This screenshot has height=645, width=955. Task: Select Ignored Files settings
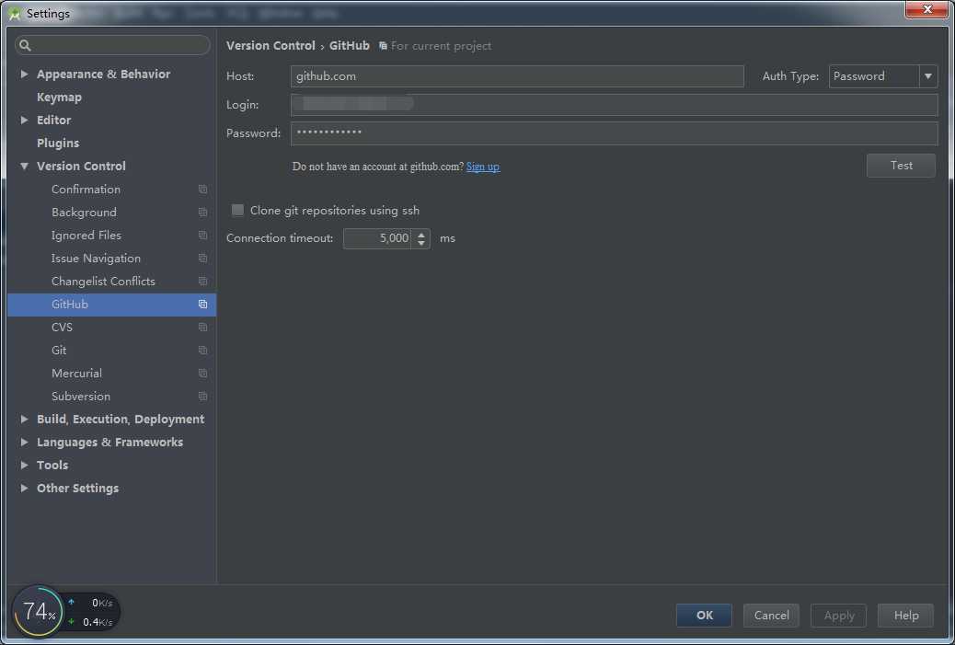86,236
